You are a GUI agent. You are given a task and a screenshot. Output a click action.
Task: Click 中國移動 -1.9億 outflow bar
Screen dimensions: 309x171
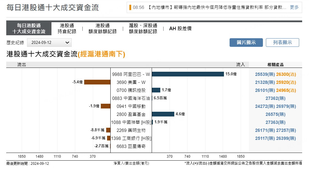(106, 106)
